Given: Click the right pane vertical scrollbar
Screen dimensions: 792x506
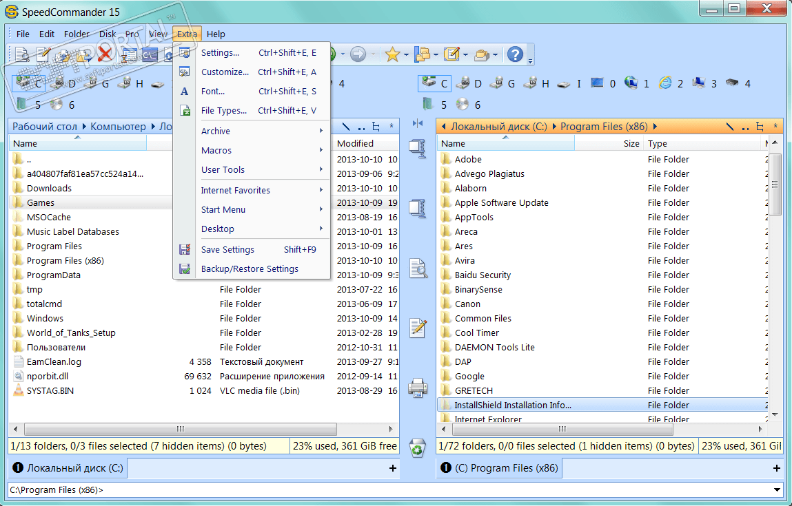Looking at the screenshot, I should tap(775, 184).
